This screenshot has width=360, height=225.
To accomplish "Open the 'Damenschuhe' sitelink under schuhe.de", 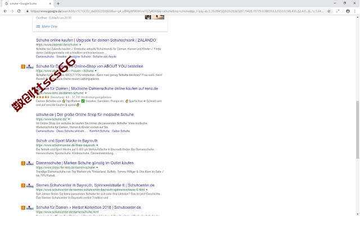I will (x=45, y=131).
